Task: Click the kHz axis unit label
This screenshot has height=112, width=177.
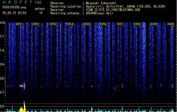Action: coord(3,23)
